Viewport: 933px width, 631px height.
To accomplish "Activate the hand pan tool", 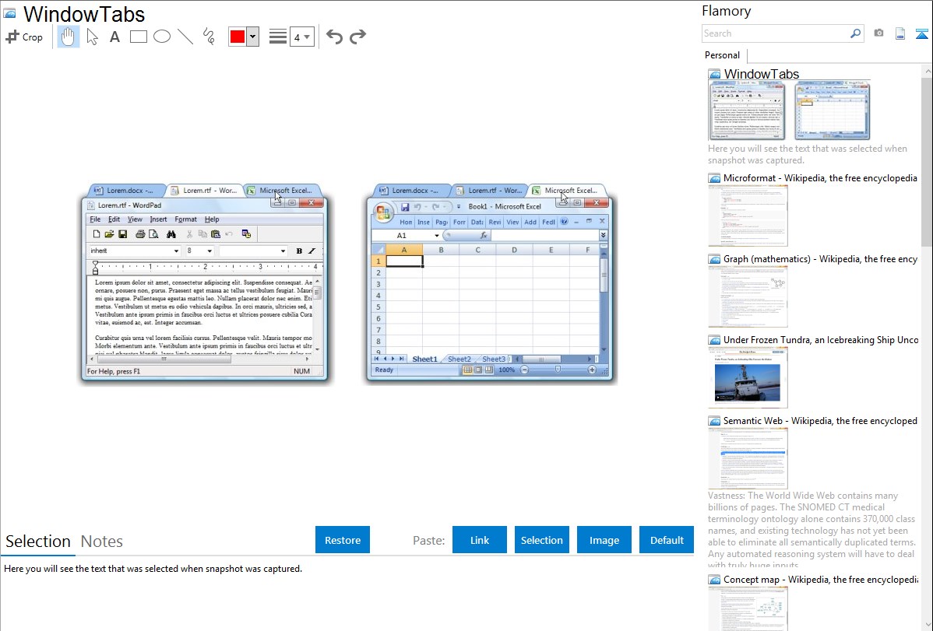I will (x=68, y=37).
